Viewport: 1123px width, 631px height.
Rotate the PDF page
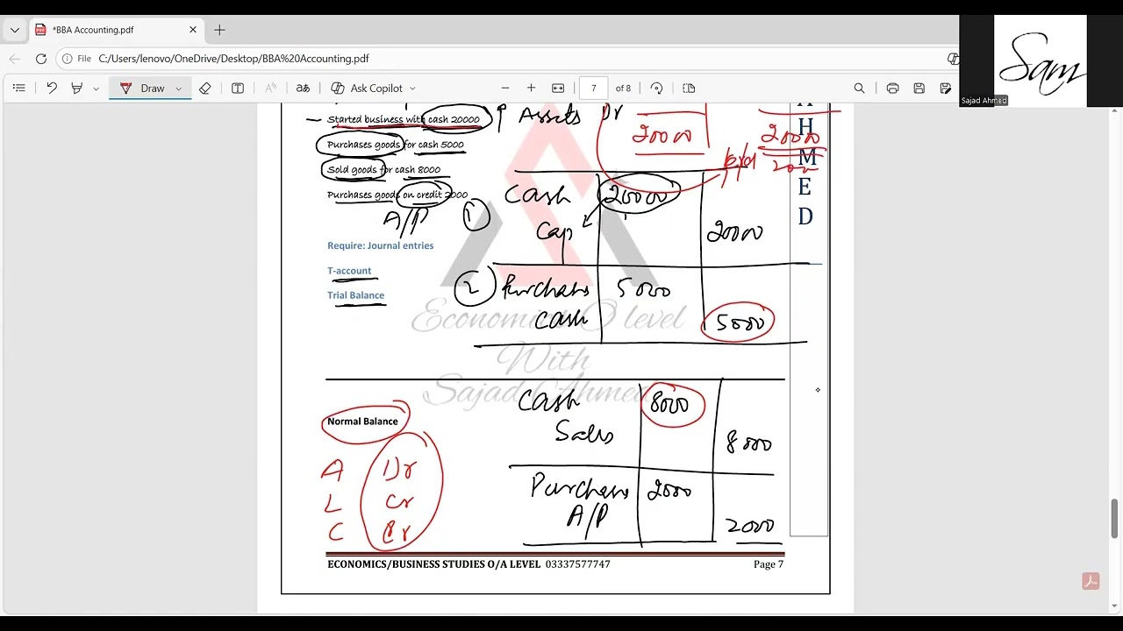pos(656,88)
